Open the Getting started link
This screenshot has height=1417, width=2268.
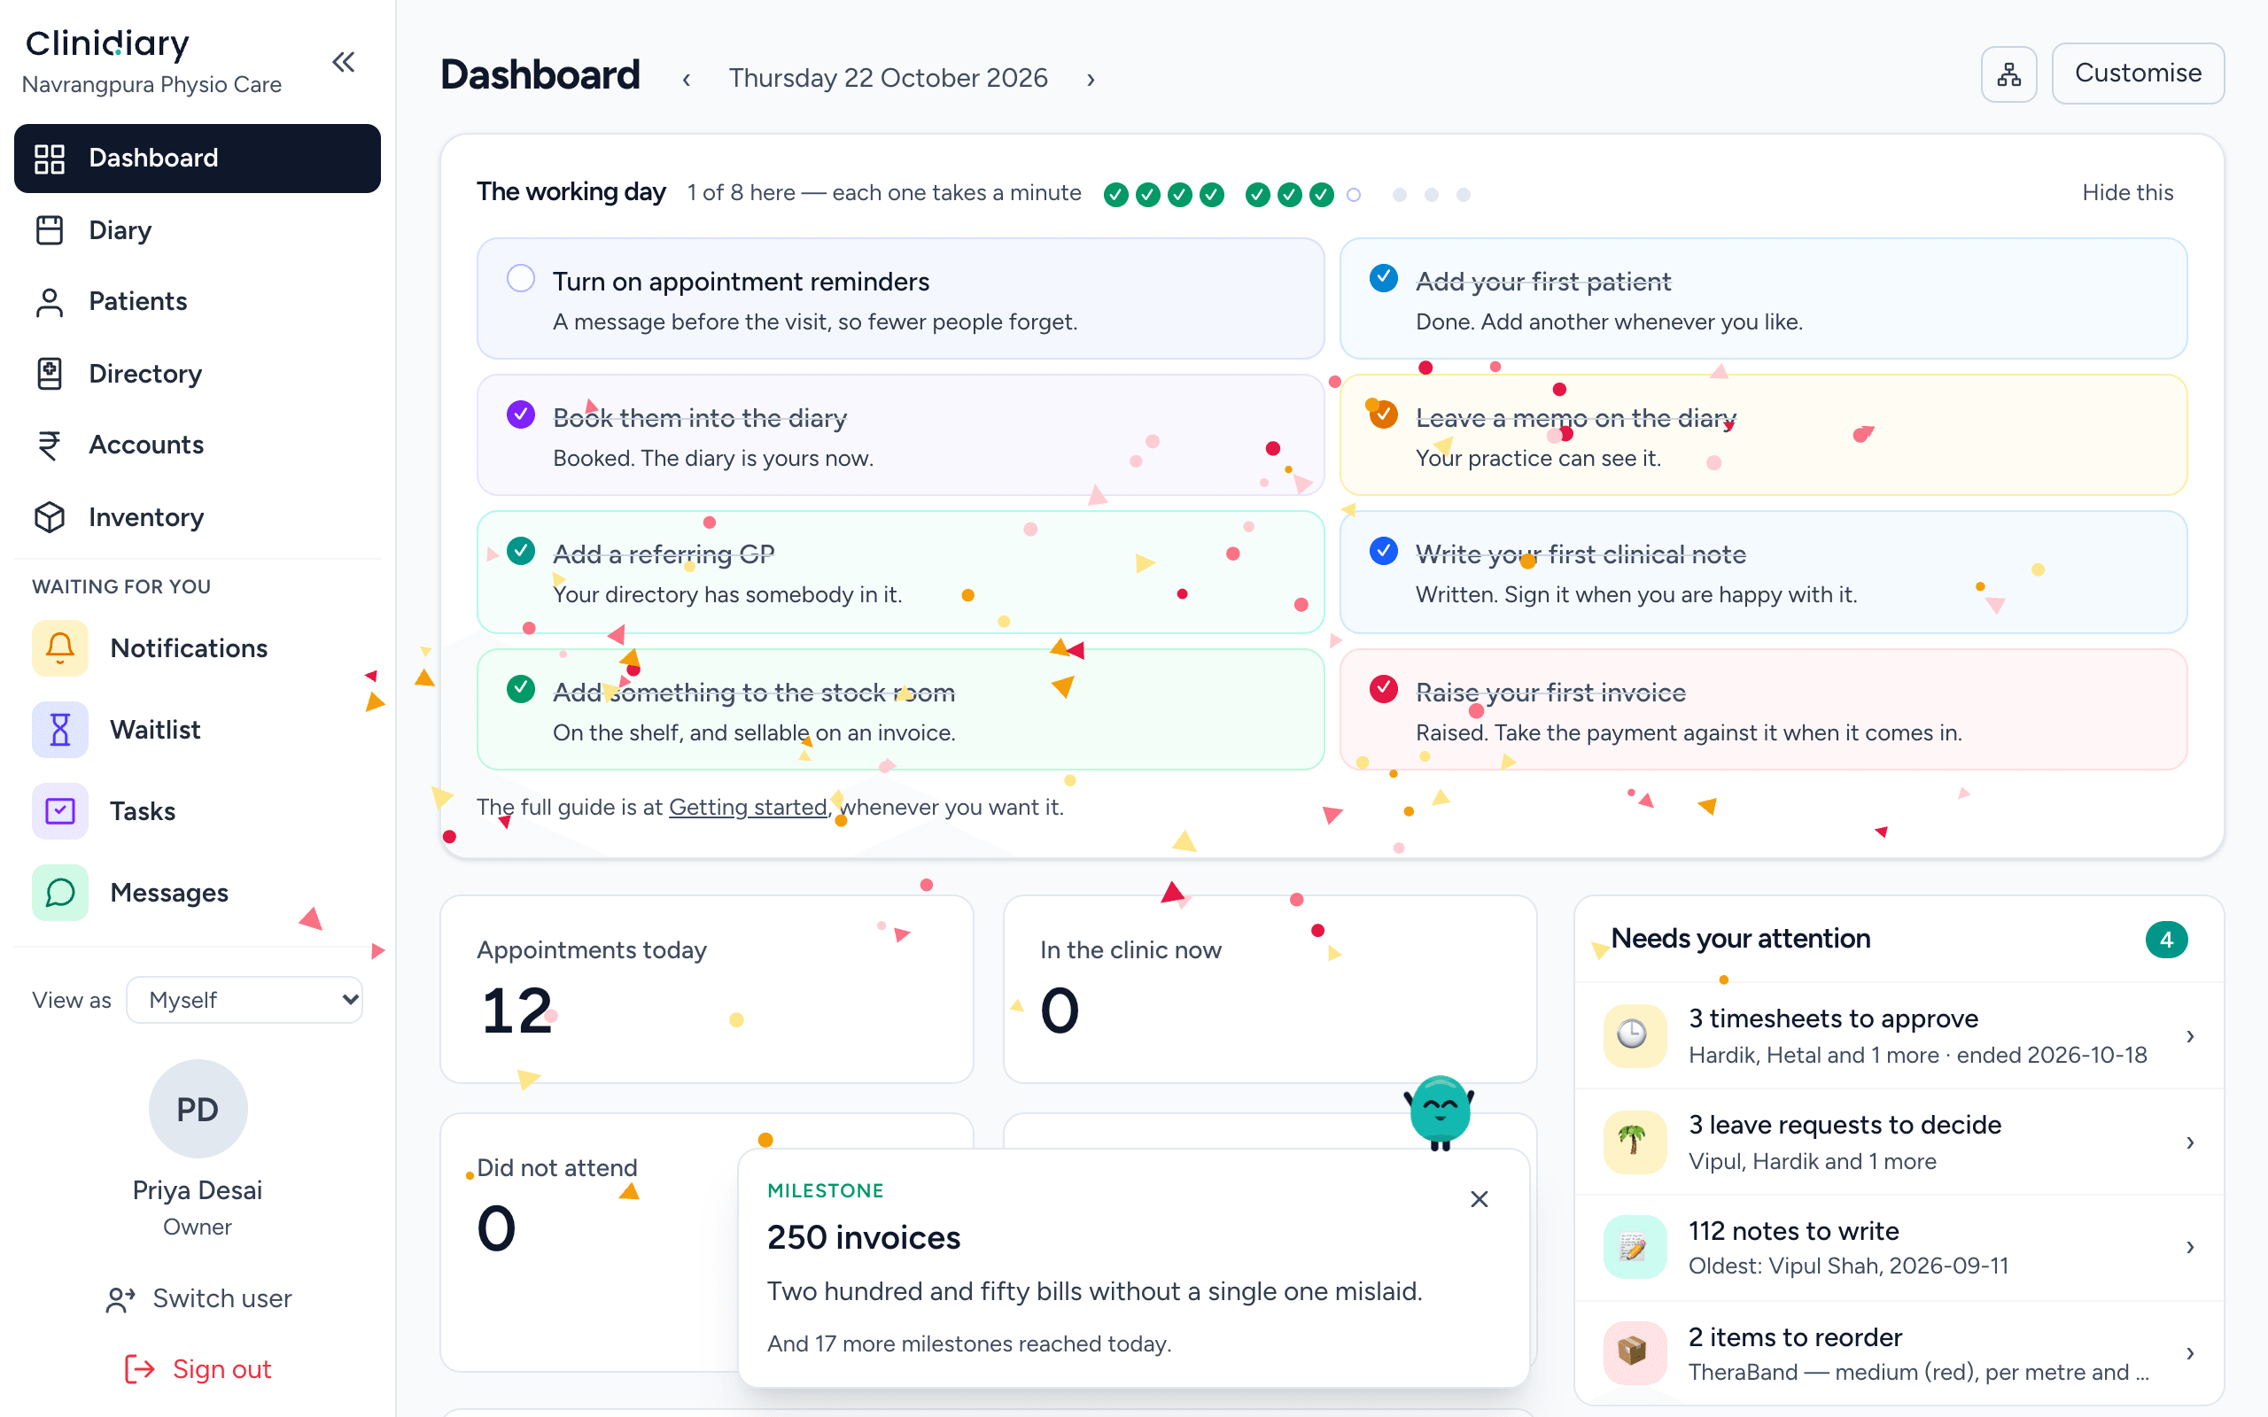748,807
